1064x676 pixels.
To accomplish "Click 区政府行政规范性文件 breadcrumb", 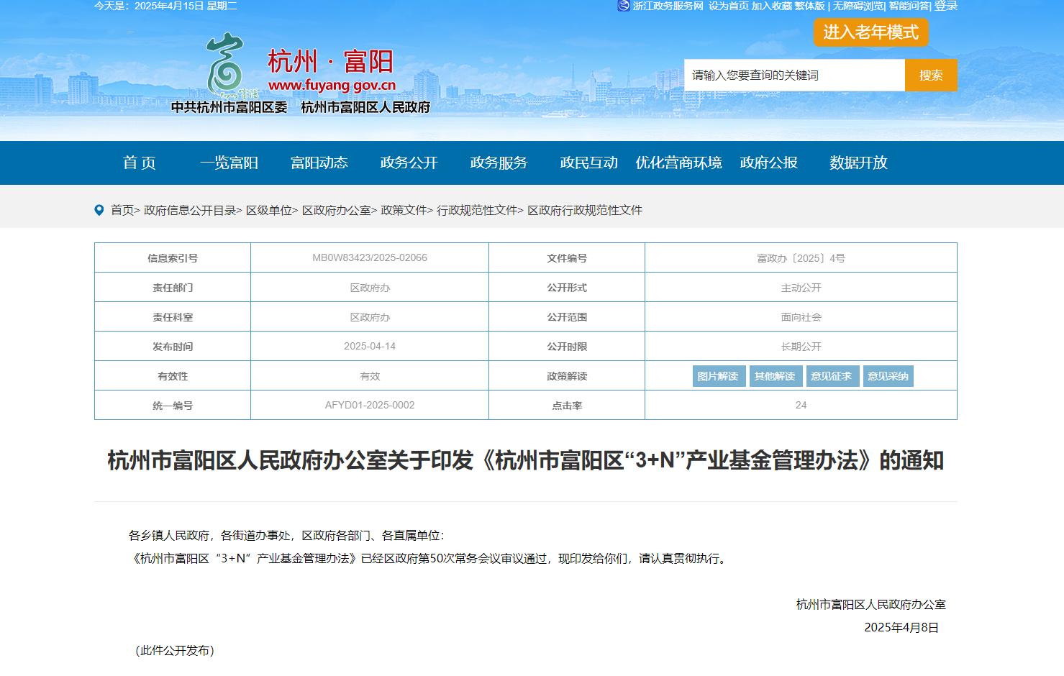I will coord(585,210).
